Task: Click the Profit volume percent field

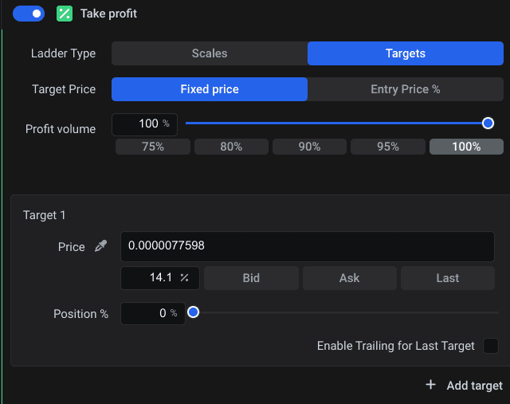Action: [x=144, y=124]
